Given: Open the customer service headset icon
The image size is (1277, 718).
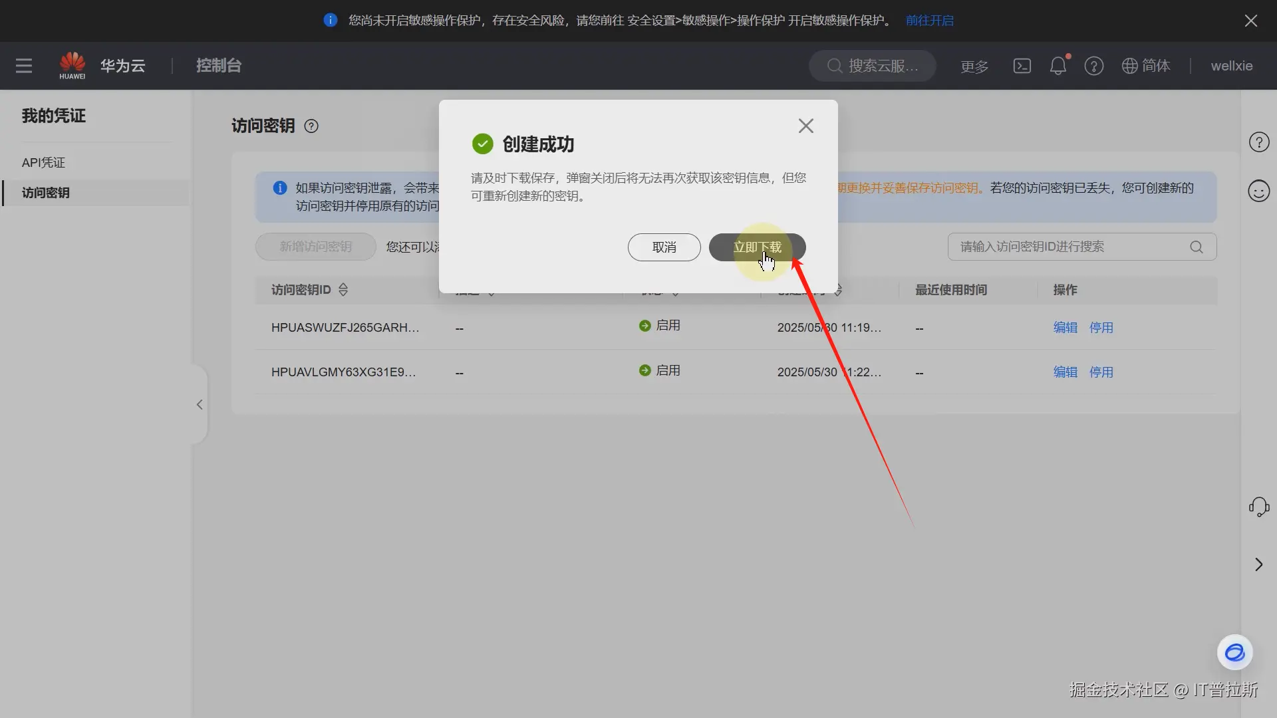Looking at the screenshot, I should 1258,507.
